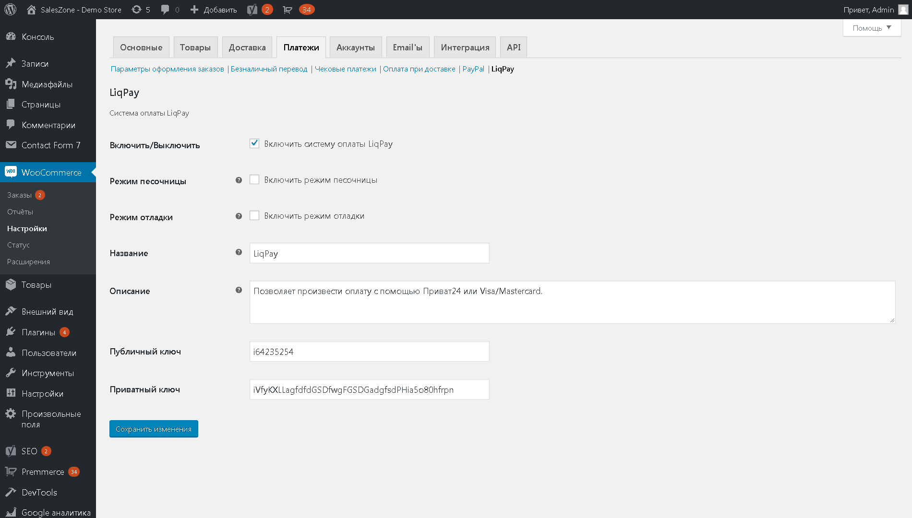Click the Внешний вид brush icon
Image resolution: width=912 pixels, height=518 pixels.
[x=11, y=312]
